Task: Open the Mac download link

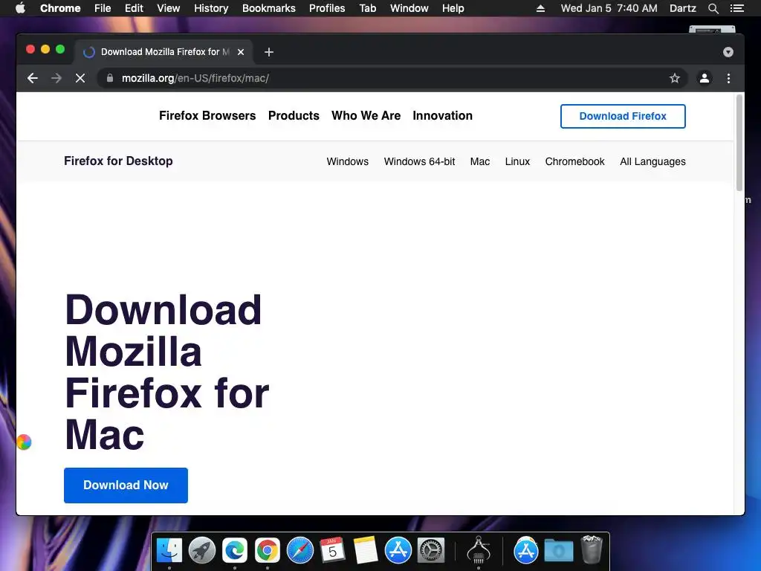Action: [x=480, y=161]
